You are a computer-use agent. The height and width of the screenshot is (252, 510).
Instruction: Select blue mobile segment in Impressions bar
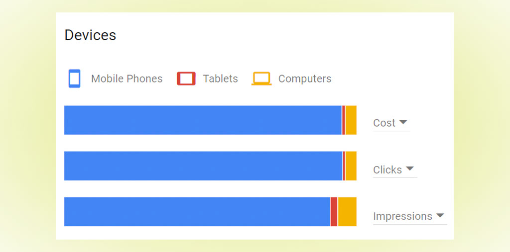(x=197, y=212)
